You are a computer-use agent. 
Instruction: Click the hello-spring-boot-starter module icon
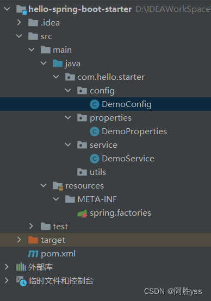(x=21, y=9)
